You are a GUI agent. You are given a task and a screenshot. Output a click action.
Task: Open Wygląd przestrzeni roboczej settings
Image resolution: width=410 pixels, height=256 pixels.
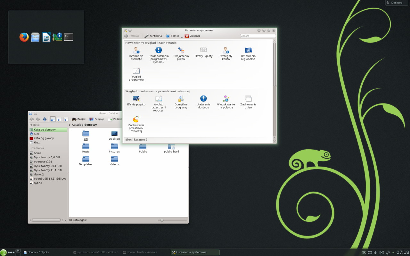coord(159,103)
